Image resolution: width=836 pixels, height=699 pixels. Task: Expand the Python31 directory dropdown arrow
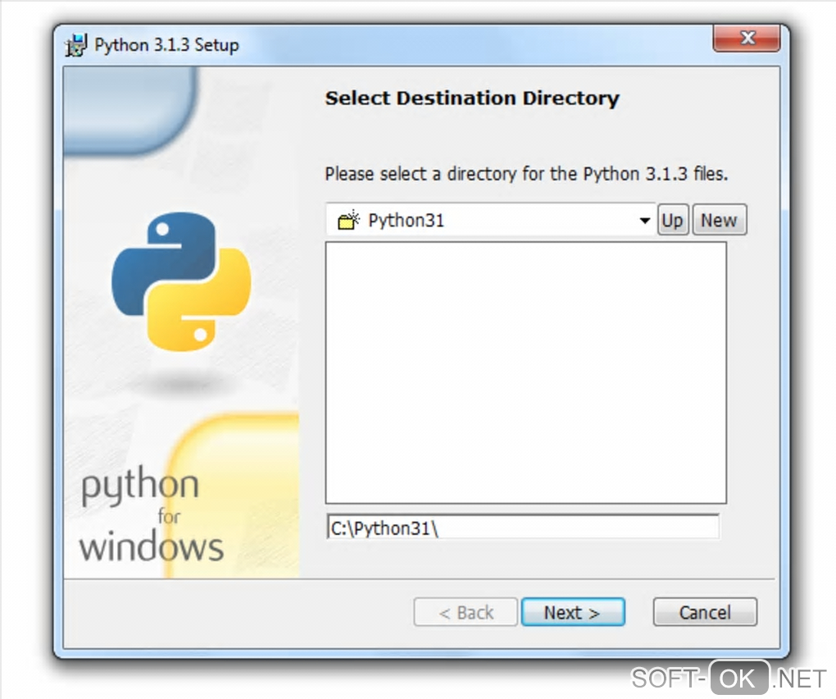[644, 221]
